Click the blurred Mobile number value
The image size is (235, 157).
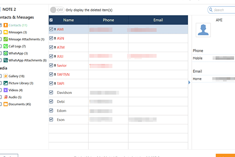(x=223, y=58)
